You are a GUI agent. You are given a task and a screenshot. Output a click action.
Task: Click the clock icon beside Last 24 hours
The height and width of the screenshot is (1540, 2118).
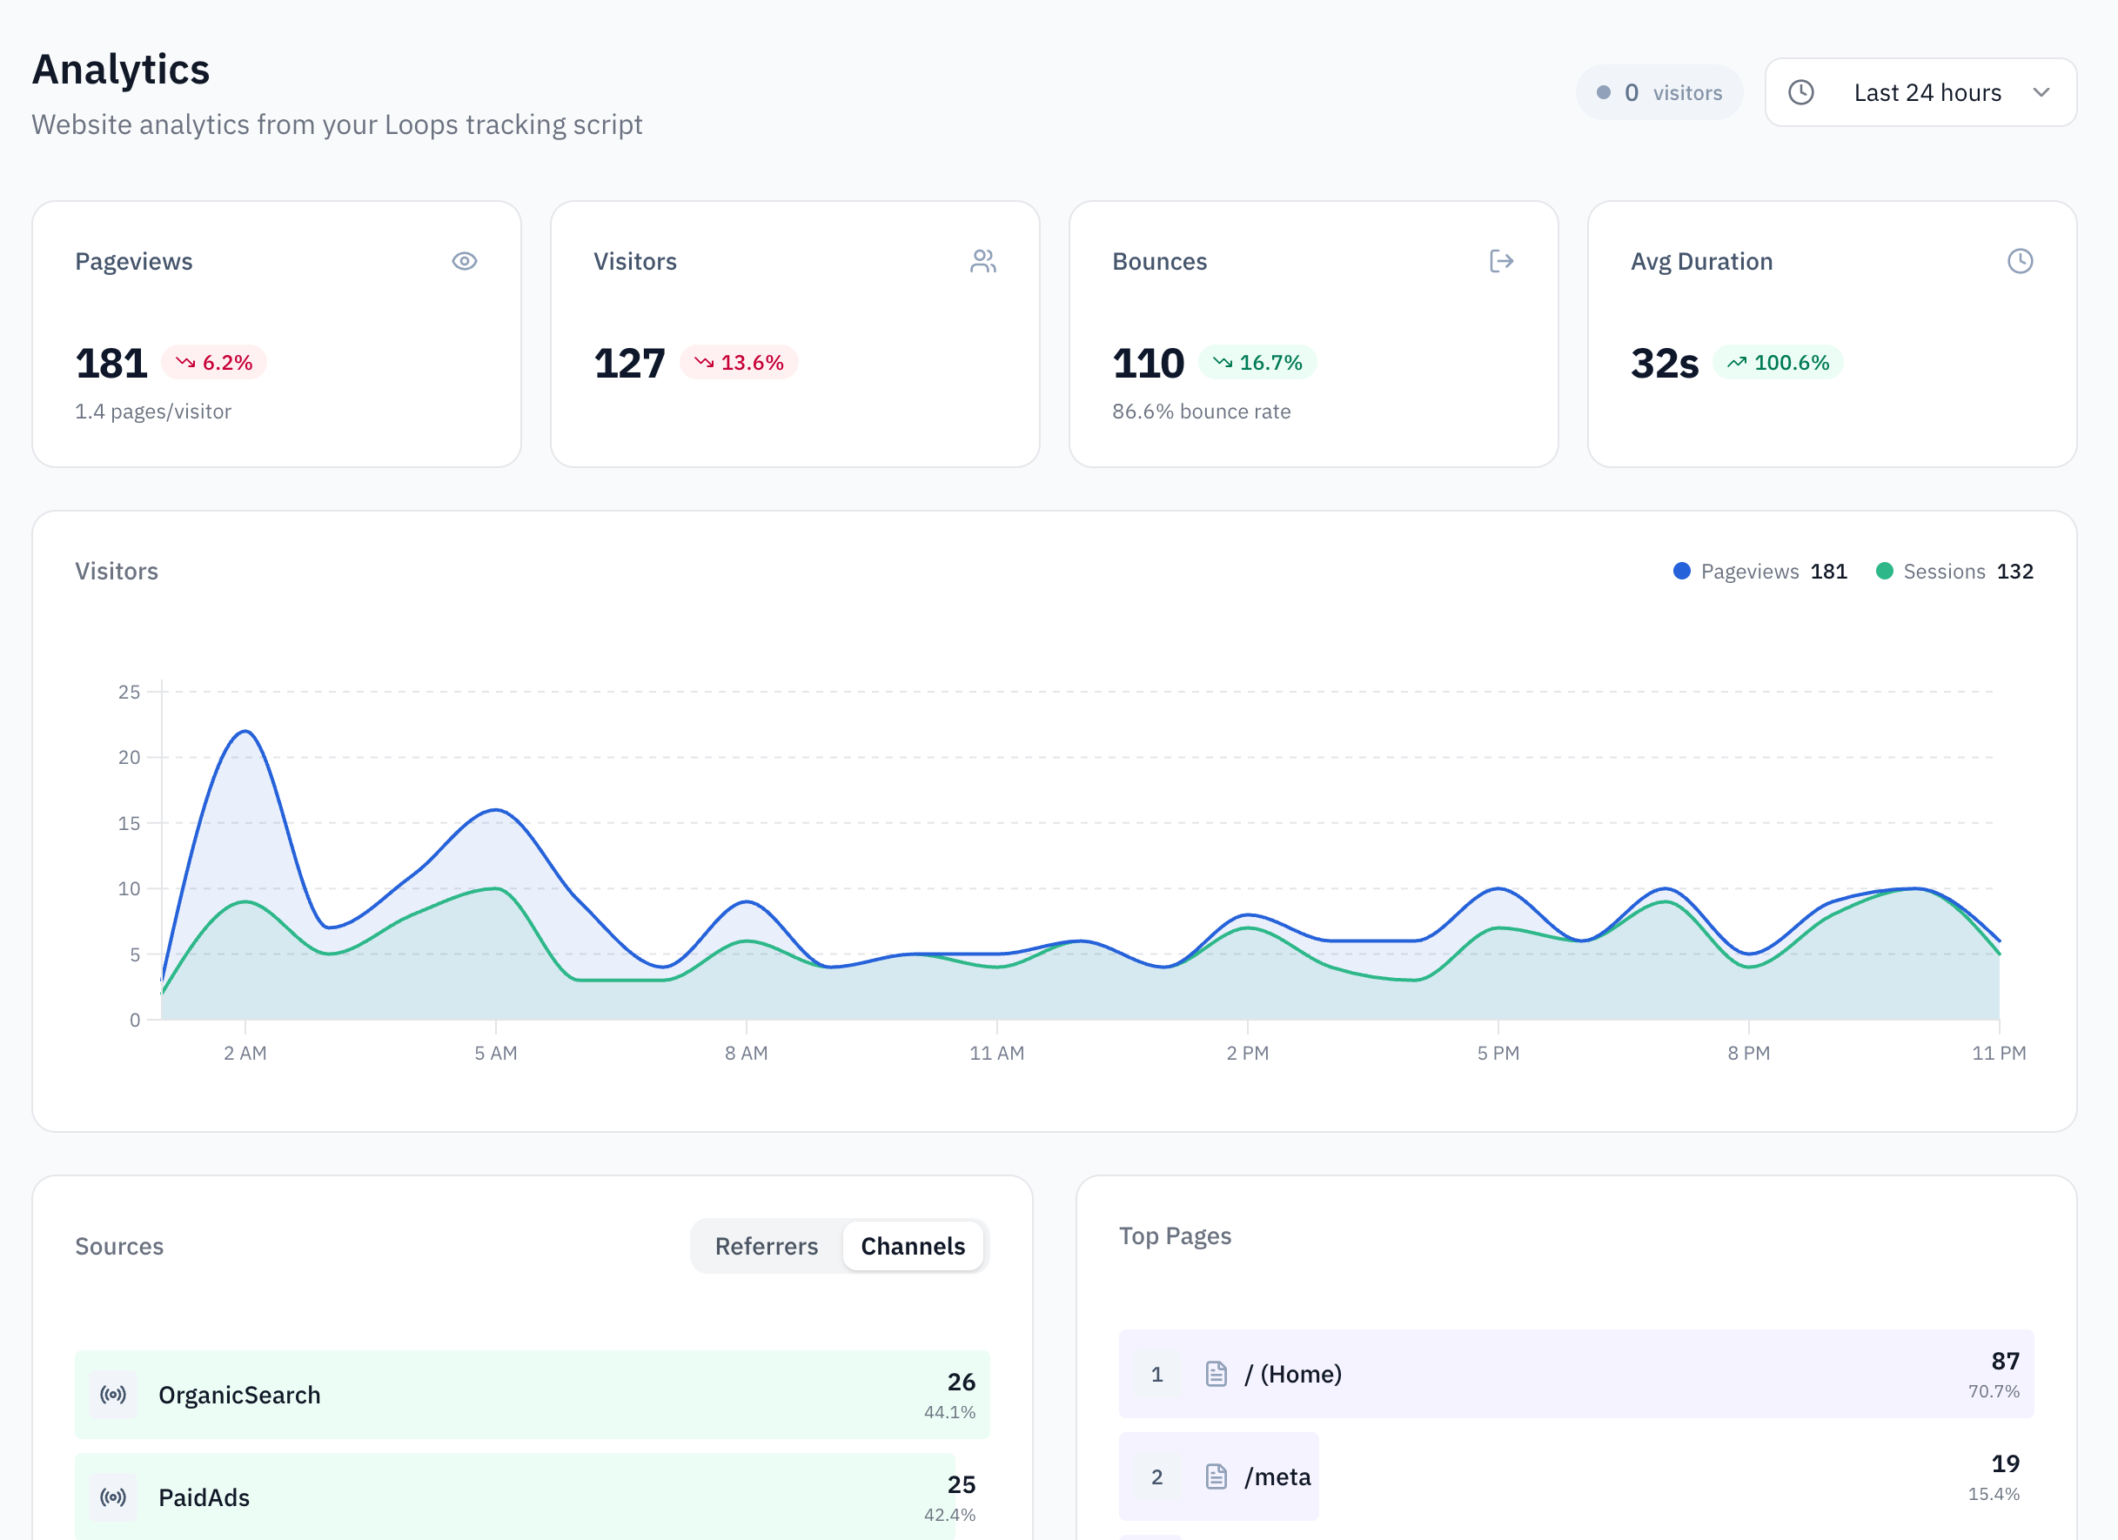[x=1802, y=91]
